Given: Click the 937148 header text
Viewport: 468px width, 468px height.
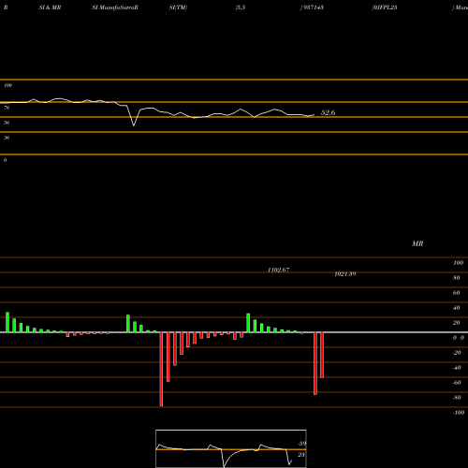Looking at the screenshot, I should pyautogui.click(x=314, y=7).
